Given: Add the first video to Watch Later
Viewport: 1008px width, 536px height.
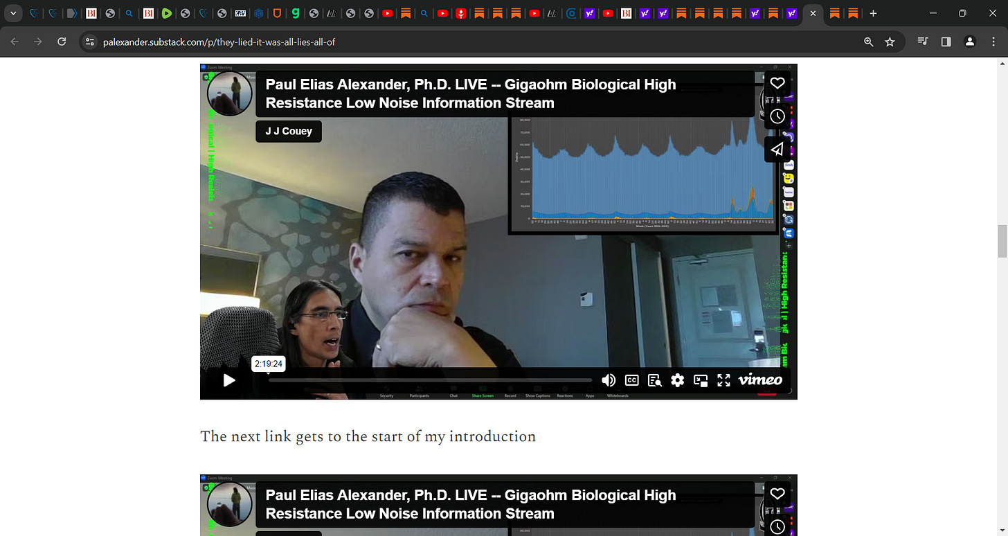Looking at the screenshot, I should pyautogui.click(x=777, y=116).
